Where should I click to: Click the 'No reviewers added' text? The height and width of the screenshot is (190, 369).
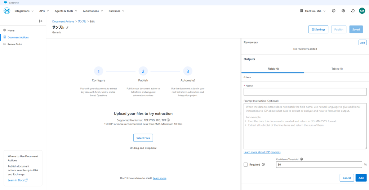(x=305, y=49)
